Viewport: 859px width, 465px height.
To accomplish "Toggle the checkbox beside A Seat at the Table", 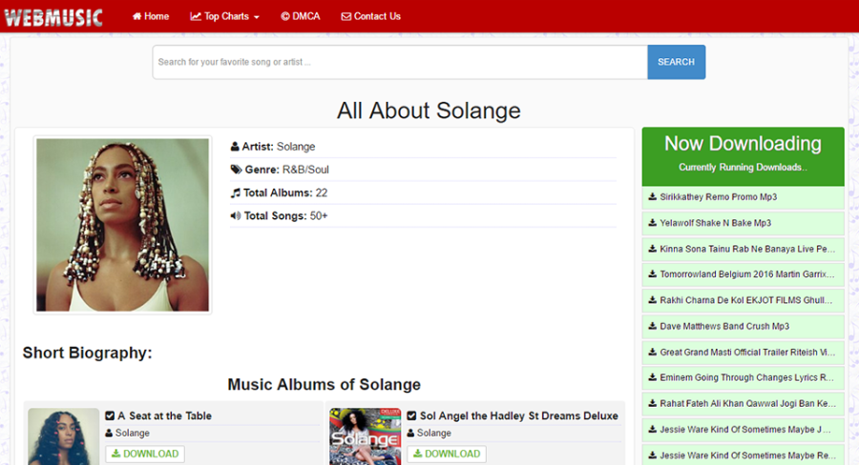I will point(110,415).
